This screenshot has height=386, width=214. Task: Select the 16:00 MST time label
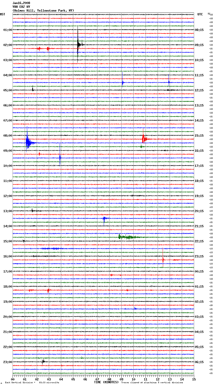[8, 256]
